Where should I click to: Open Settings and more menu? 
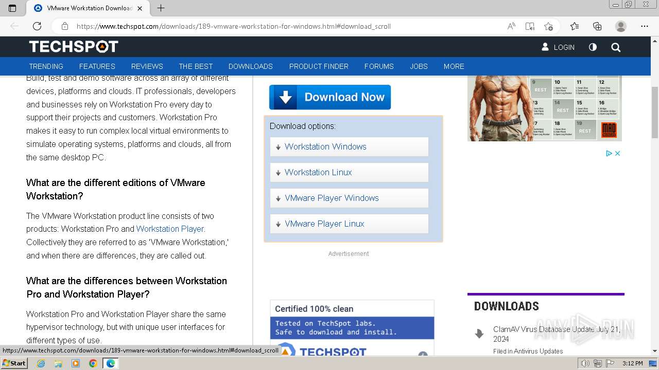tap(645, 26)
